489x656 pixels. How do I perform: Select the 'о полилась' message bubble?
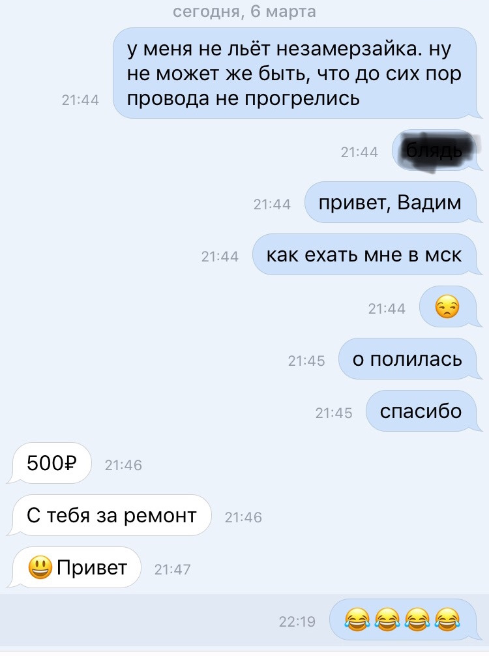(407, 359)
